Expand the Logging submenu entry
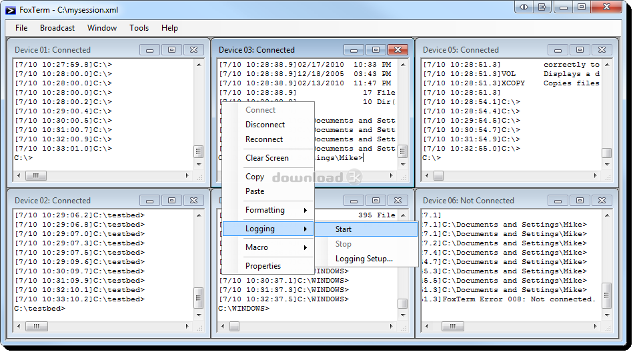The height and width of the screenshot is (354, 635). pos(268,229)
